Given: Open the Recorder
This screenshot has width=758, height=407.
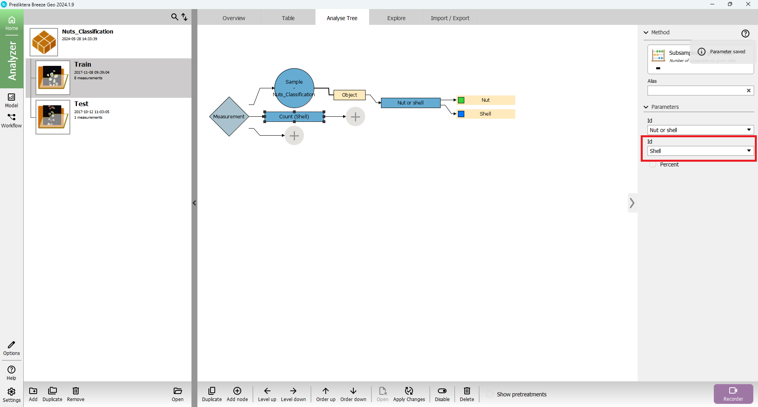Looking at the screenshot, I should (x=733, y=394).
